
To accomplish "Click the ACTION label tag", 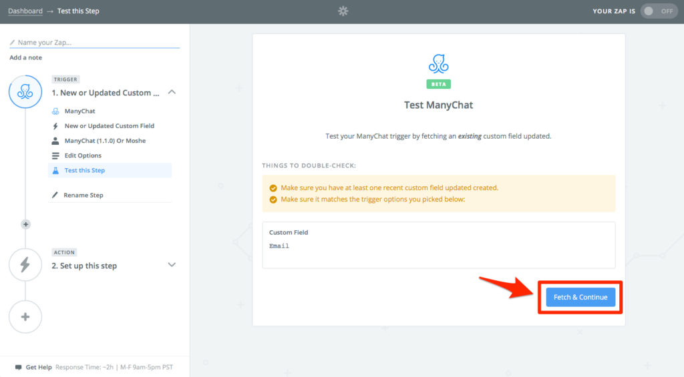I will [64, 252].
